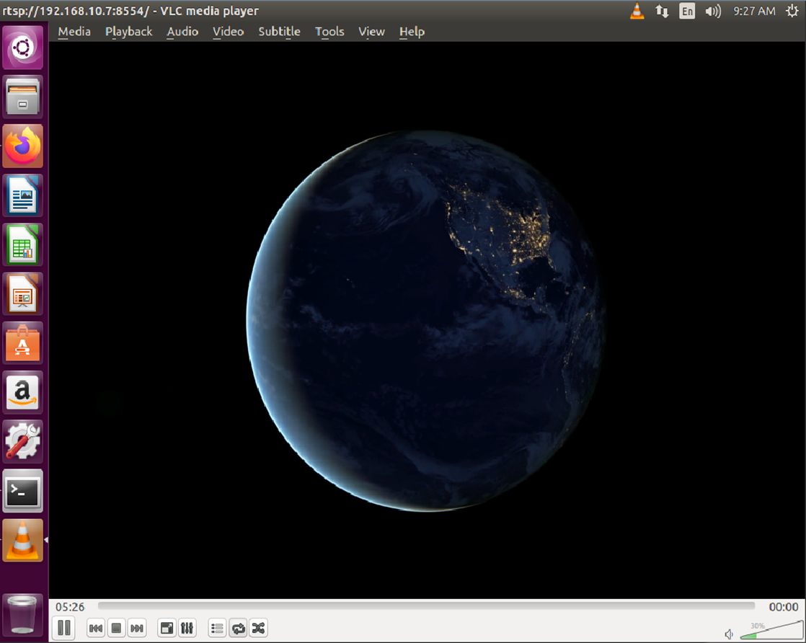The width and height of the screenshot is (806, 643).
Task: Open the session power gear menu
Action: point(792,11)
